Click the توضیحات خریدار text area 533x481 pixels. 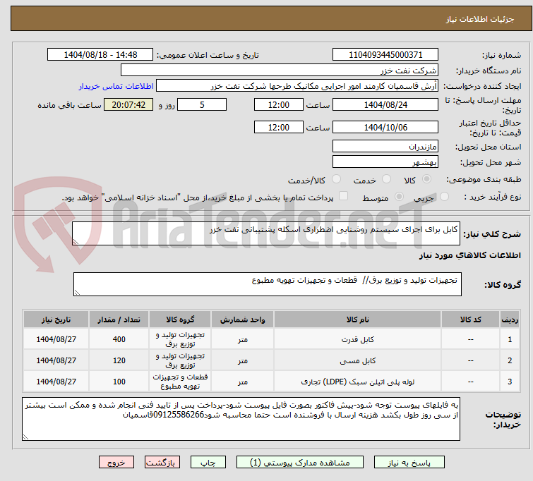tap(241, 419)
